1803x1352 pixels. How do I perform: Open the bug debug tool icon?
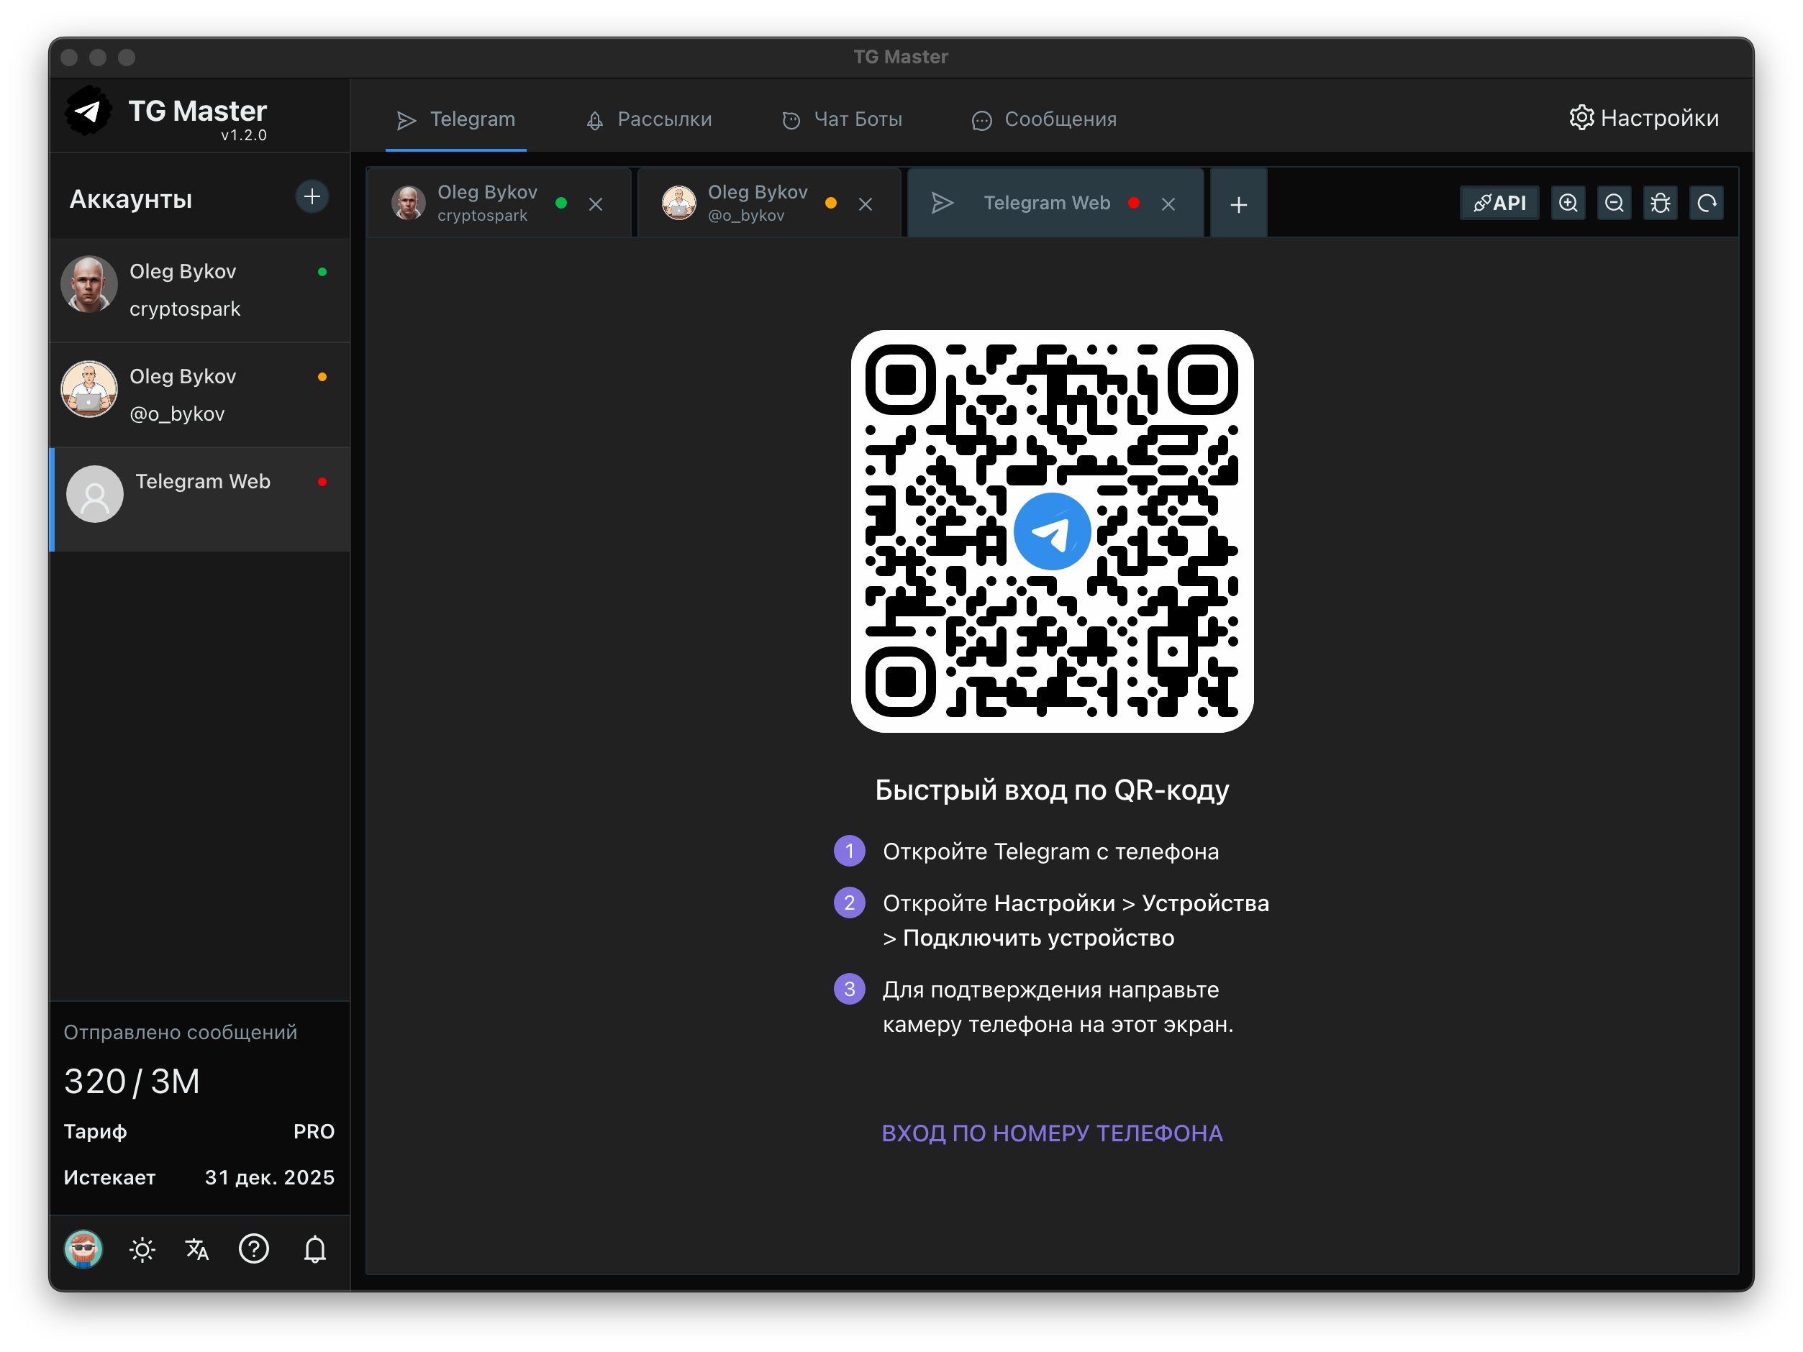(x=1661, y=203)
